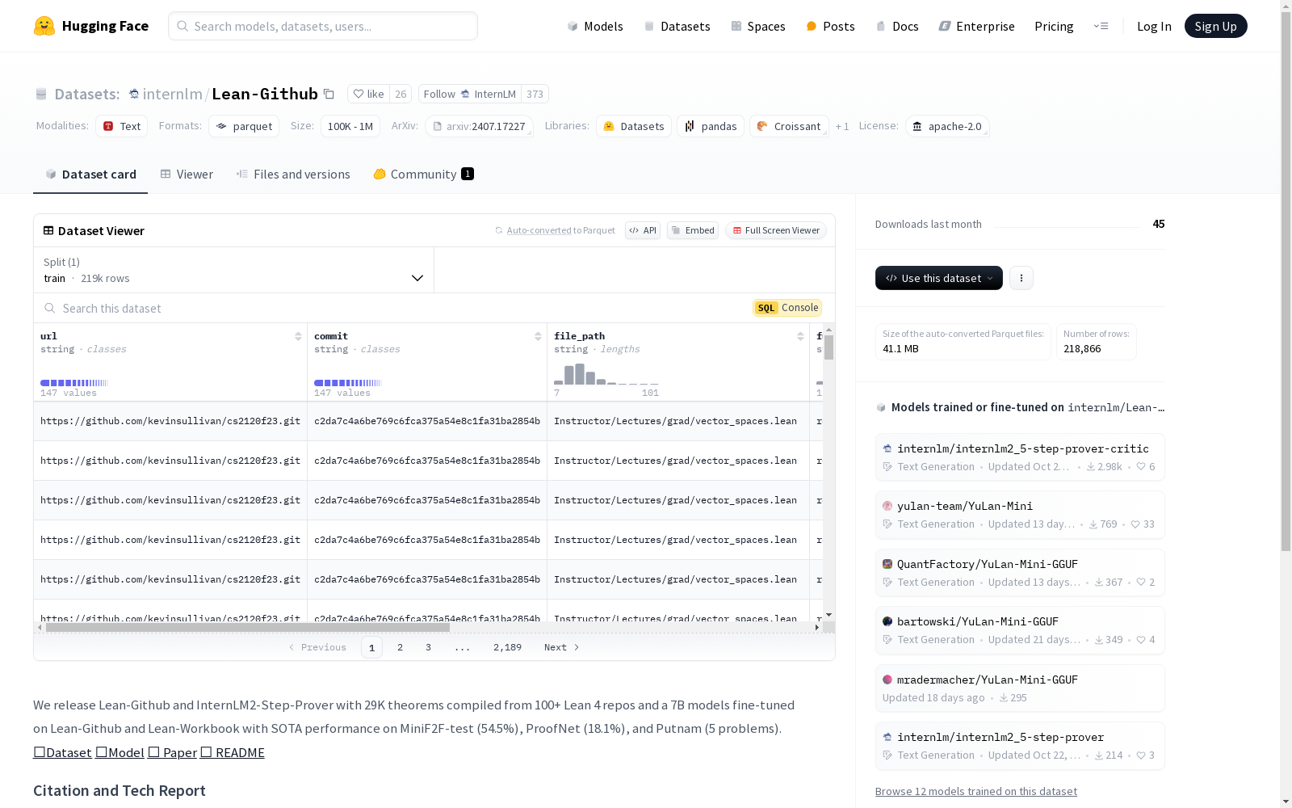Copy the Lean-Github dataset name
This screenshot has width=1292, height=808.
pos(329,94)
